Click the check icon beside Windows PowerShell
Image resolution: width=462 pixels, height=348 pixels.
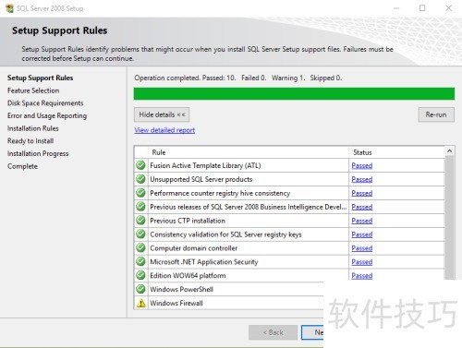tap(140, 289)
